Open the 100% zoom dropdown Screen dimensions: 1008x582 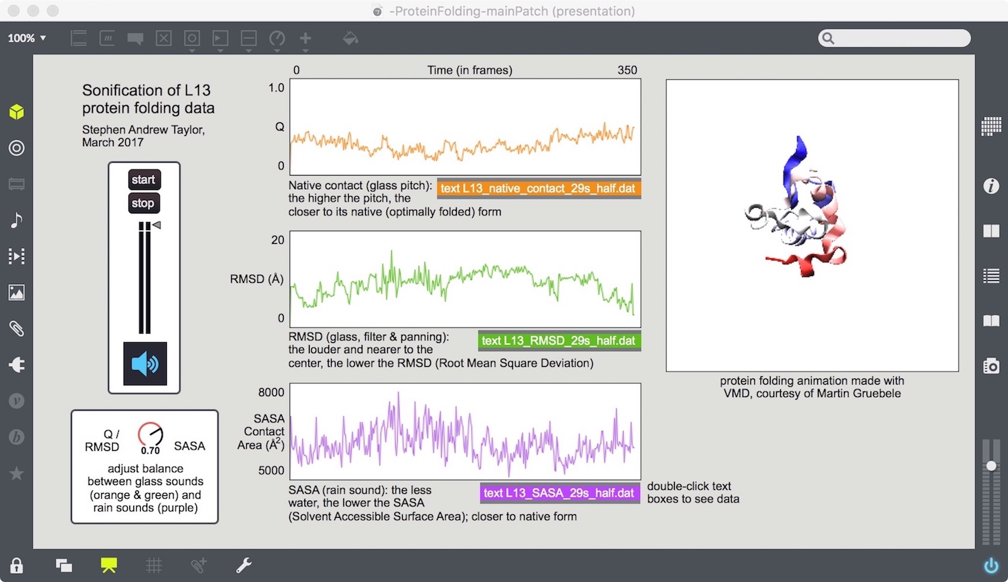(x=27, y=38)
